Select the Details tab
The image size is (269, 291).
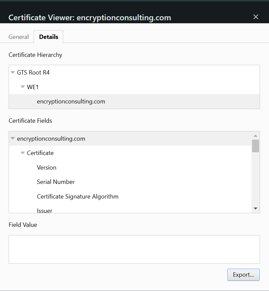[49, 37]
